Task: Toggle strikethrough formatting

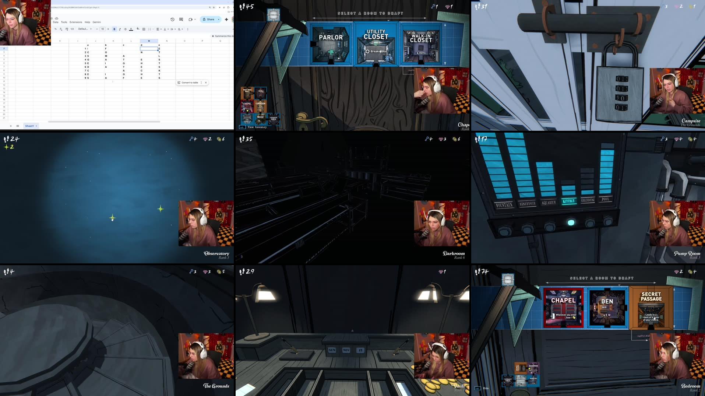Action: [x=126, y=29]
